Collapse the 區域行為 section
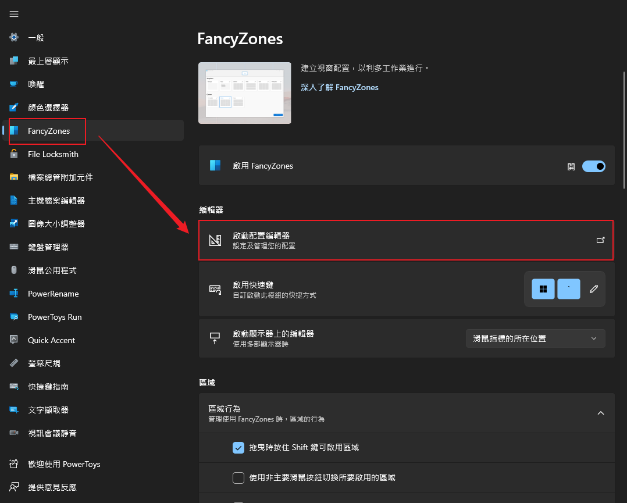Image resolution: width=627 pixels, height=503 pixels. point(601,413)
